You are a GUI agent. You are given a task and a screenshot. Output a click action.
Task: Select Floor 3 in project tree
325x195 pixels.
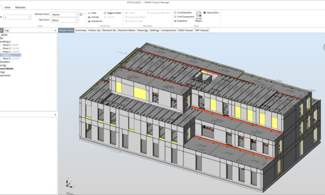tap(6, 52)
